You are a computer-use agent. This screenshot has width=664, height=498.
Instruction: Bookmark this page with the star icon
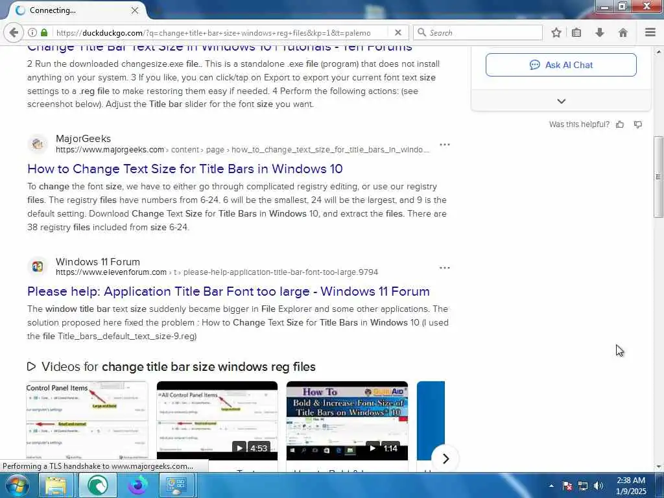[x=556, y=32]
